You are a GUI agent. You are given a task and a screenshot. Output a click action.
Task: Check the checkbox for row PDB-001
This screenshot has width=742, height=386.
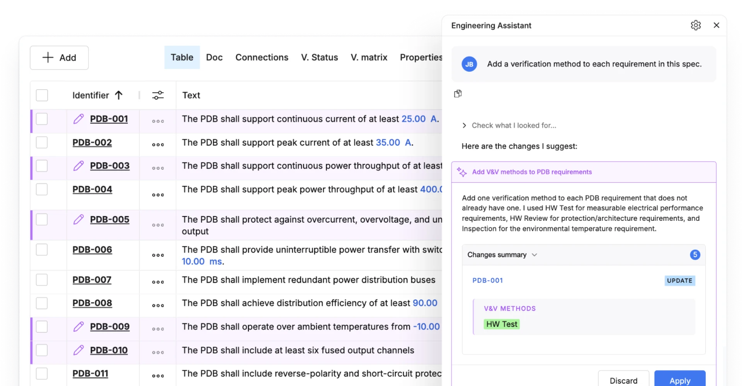(42, 119)
